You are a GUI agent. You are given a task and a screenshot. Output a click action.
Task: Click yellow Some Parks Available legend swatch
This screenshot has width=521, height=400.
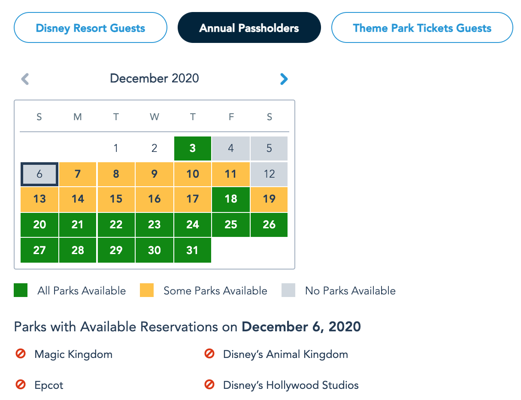(147, 291)
